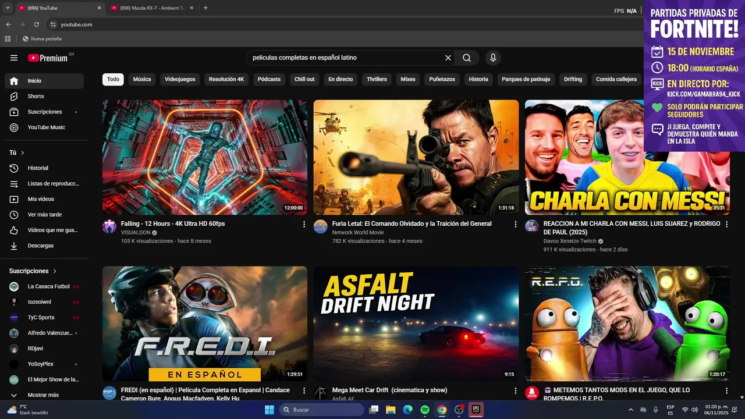Expand the Tú section chevron
This screenshot has width=745, height=419.
(23, 152)
